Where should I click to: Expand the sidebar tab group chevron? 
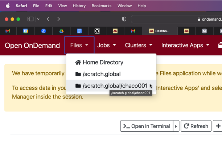click(38, 19)
